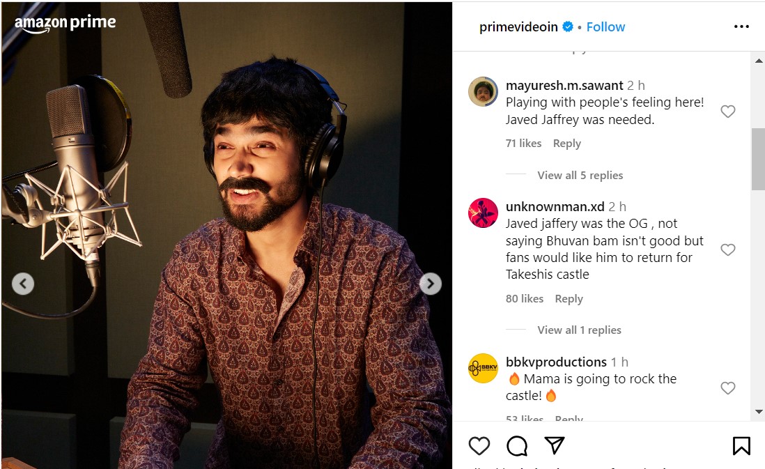
Task: Like mayuresh.m.sawant's comment
Action: 727,112
